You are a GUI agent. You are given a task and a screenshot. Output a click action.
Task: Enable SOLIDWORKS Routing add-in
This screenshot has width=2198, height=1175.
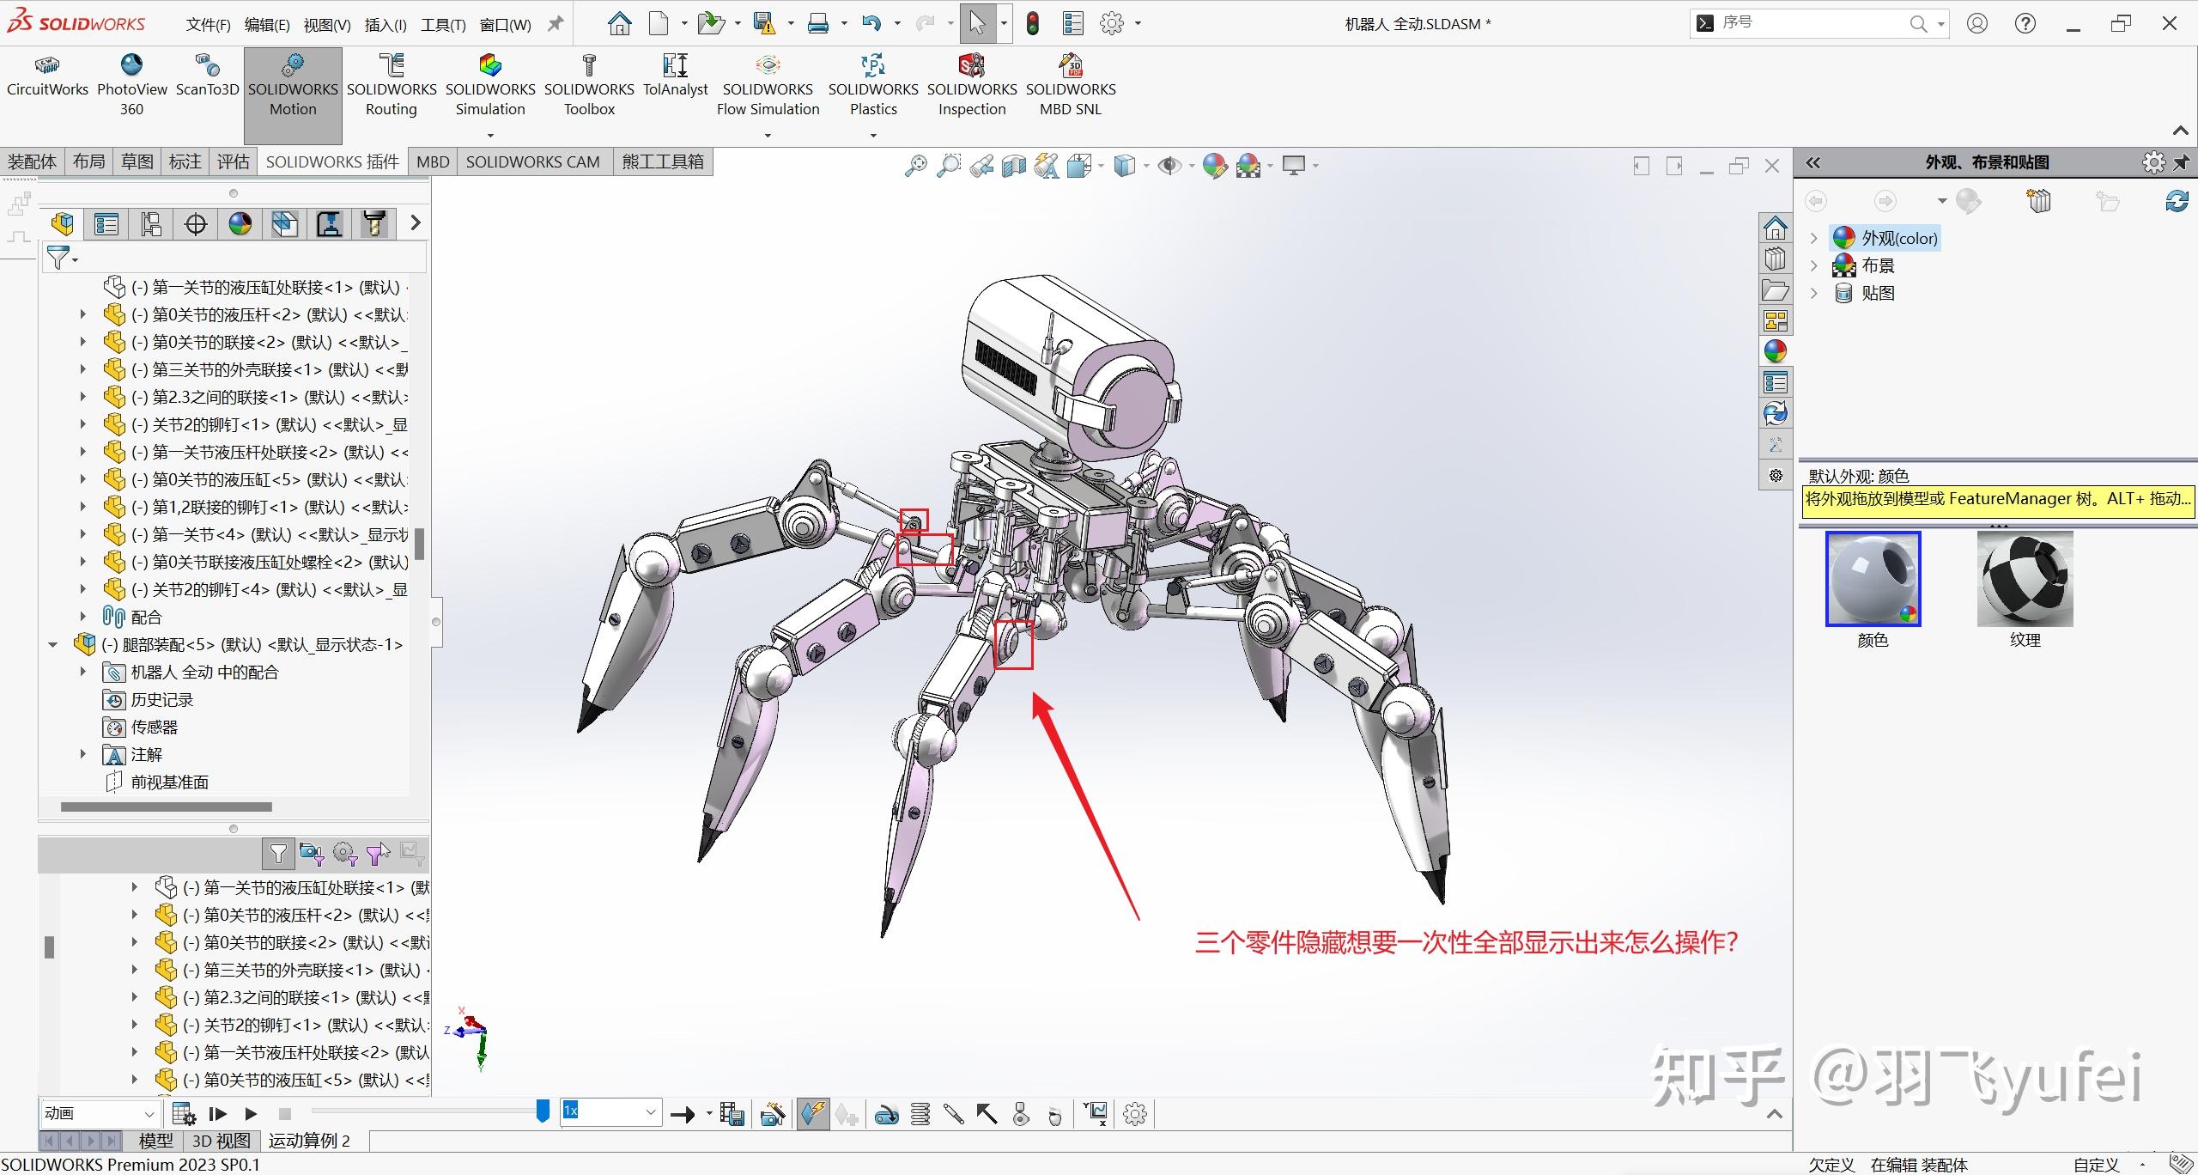(x=392, y=84)
